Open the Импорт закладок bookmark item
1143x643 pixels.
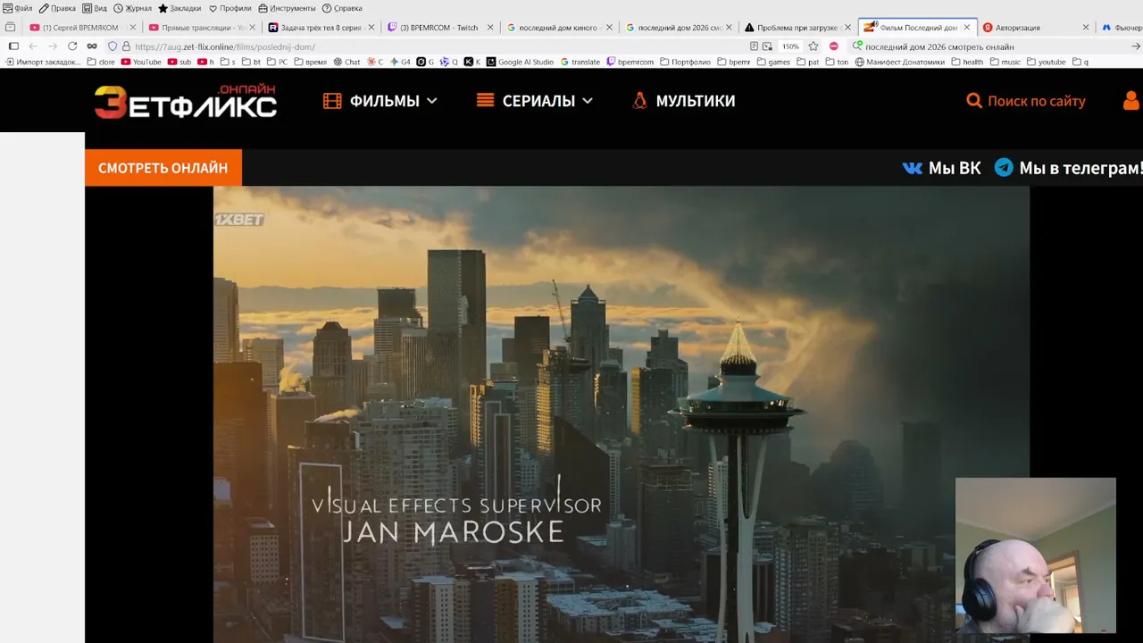click(43, 63)
